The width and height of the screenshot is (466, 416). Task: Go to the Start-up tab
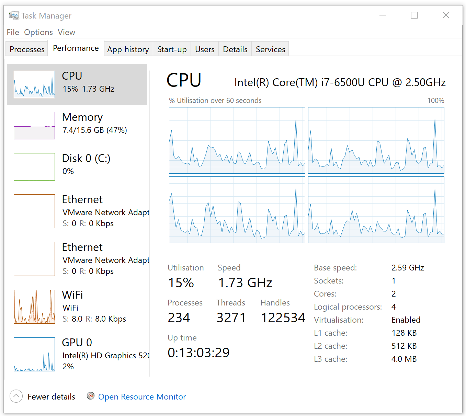coord(172,49)
